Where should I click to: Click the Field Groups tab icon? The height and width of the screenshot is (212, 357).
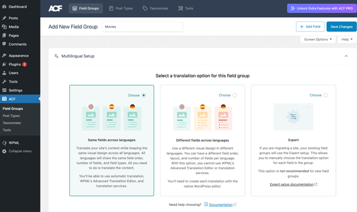click(75, 9)
